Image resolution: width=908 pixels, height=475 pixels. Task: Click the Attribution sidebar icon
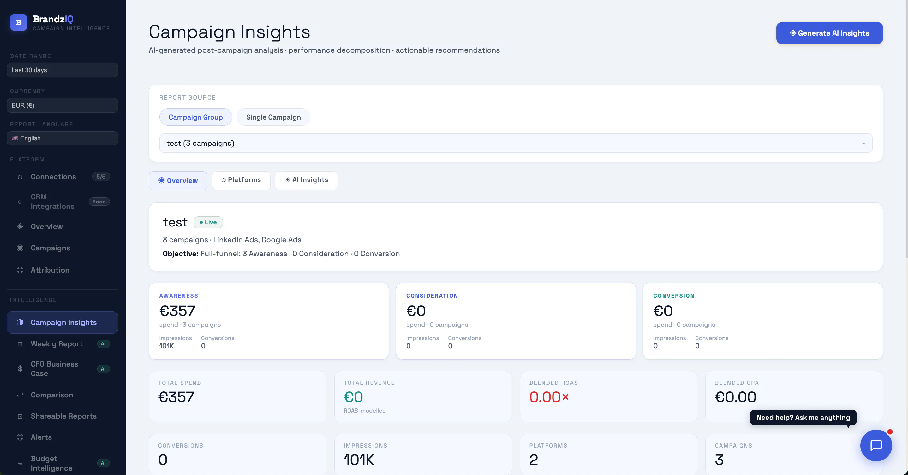pyautogui.click(x=20, y=270)
